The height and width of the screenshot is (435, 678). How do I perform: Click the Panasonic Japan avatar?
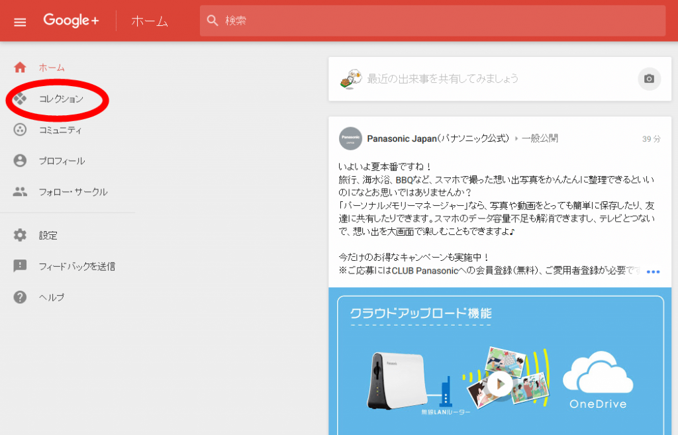click(350, 138)
